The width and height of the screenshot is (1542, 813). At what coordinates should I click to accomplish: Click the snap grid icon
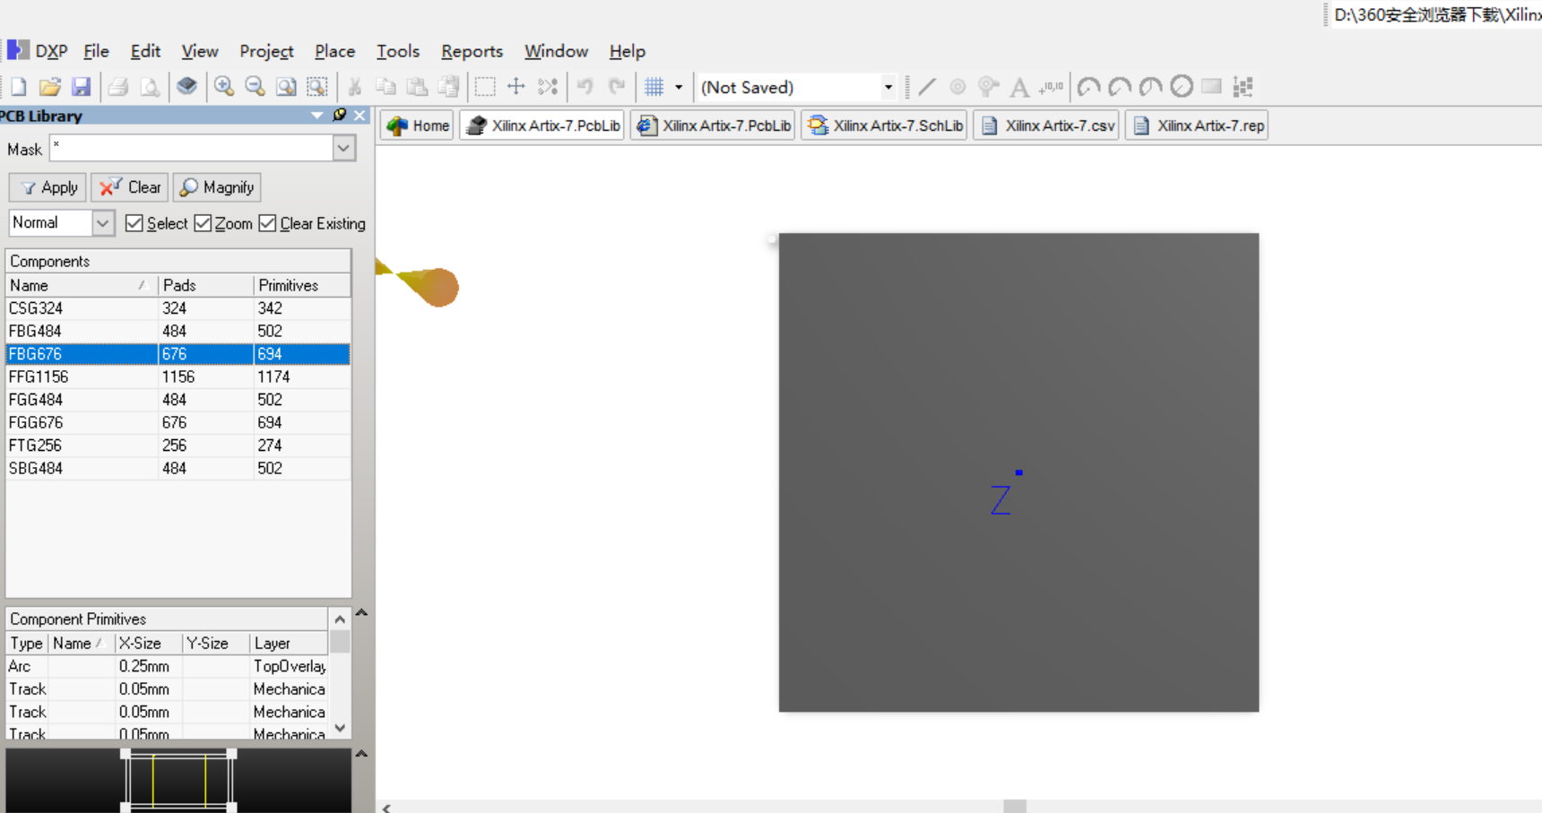tap(654, 87)
